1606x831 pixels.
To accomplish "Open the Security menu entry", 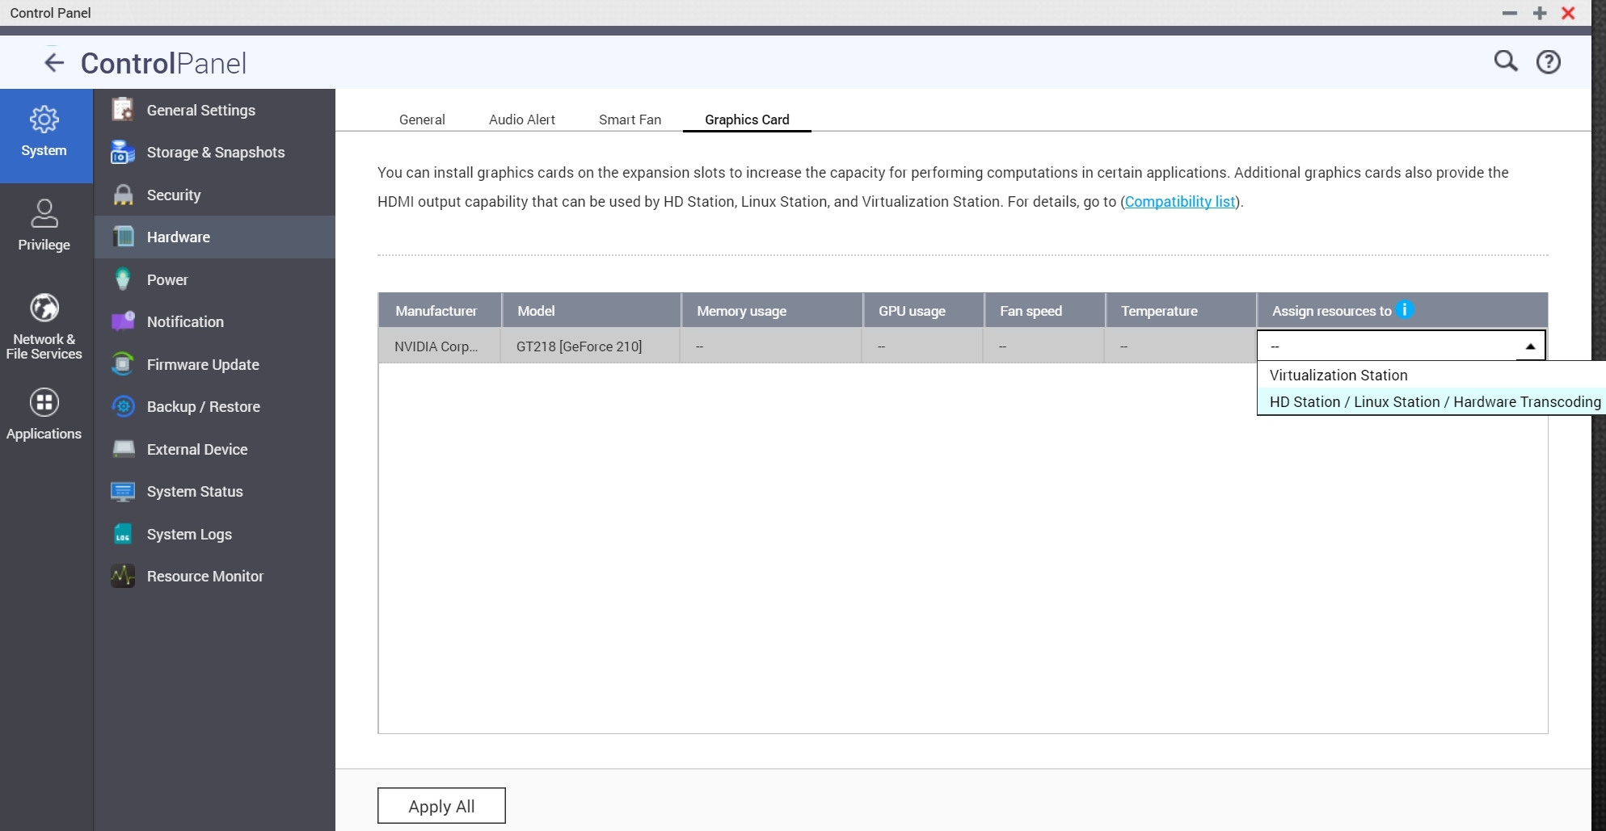I will [215, 195].
